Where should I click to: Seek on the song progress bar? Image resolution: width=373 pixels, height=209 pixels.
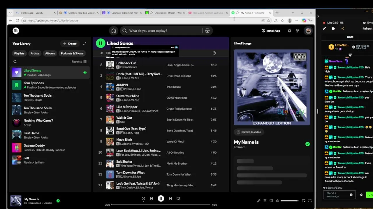click(161, 205)
